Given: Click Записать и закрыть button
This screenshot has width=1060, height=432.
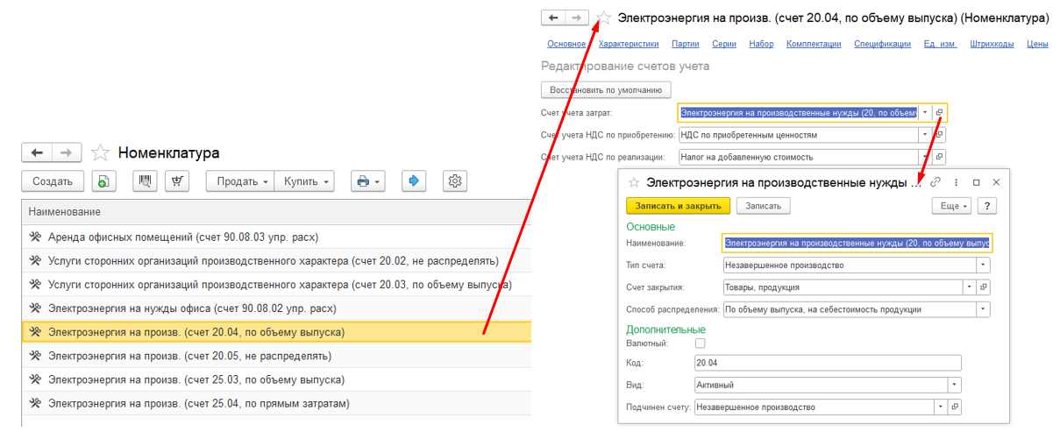Looking at the screenshot, I should (678, 206).
